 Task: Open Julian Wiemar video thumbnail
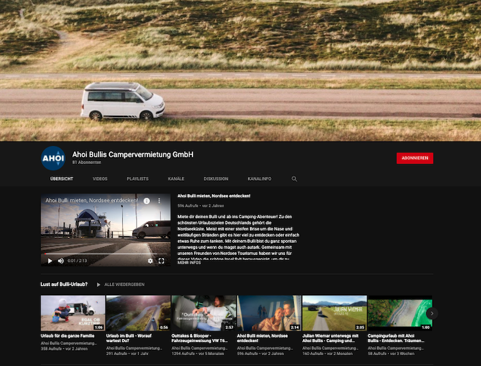tap(334, 313)
